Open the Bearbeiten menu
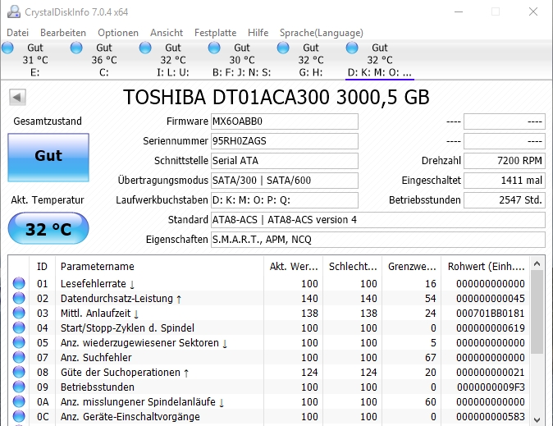The image size is (553, 426). (x=63, y=33)
